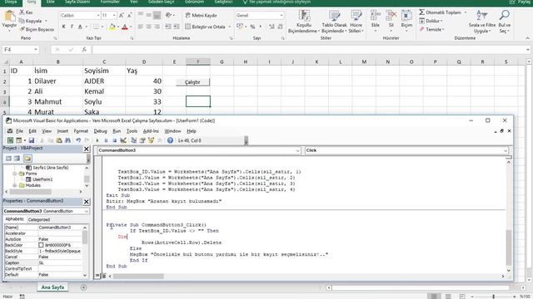Viewport: 533px width, 299px height.
Task: Click the Reset stop icon in VBA toolbar
Action: click(x=115, y=140)
